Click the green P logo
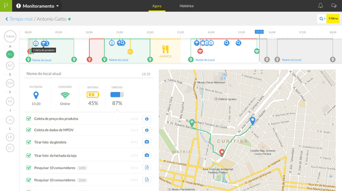342x191 pixels. coord(6,6)
